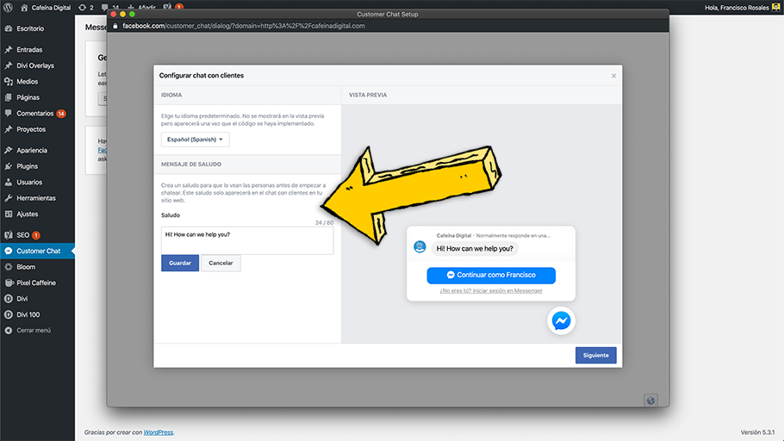Click the Comentarios 14 badge
Screen dimensions: 784x441
[x=61, y=114]
